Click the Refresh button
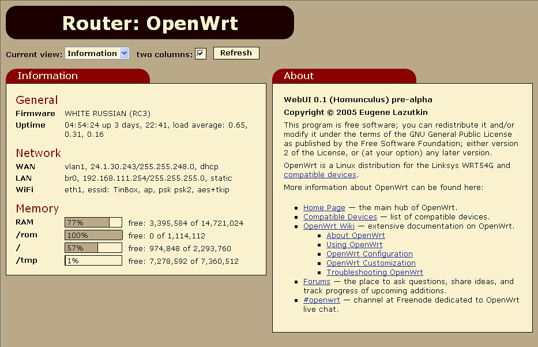This screenshot has height=347, width=538. point(236,53)
